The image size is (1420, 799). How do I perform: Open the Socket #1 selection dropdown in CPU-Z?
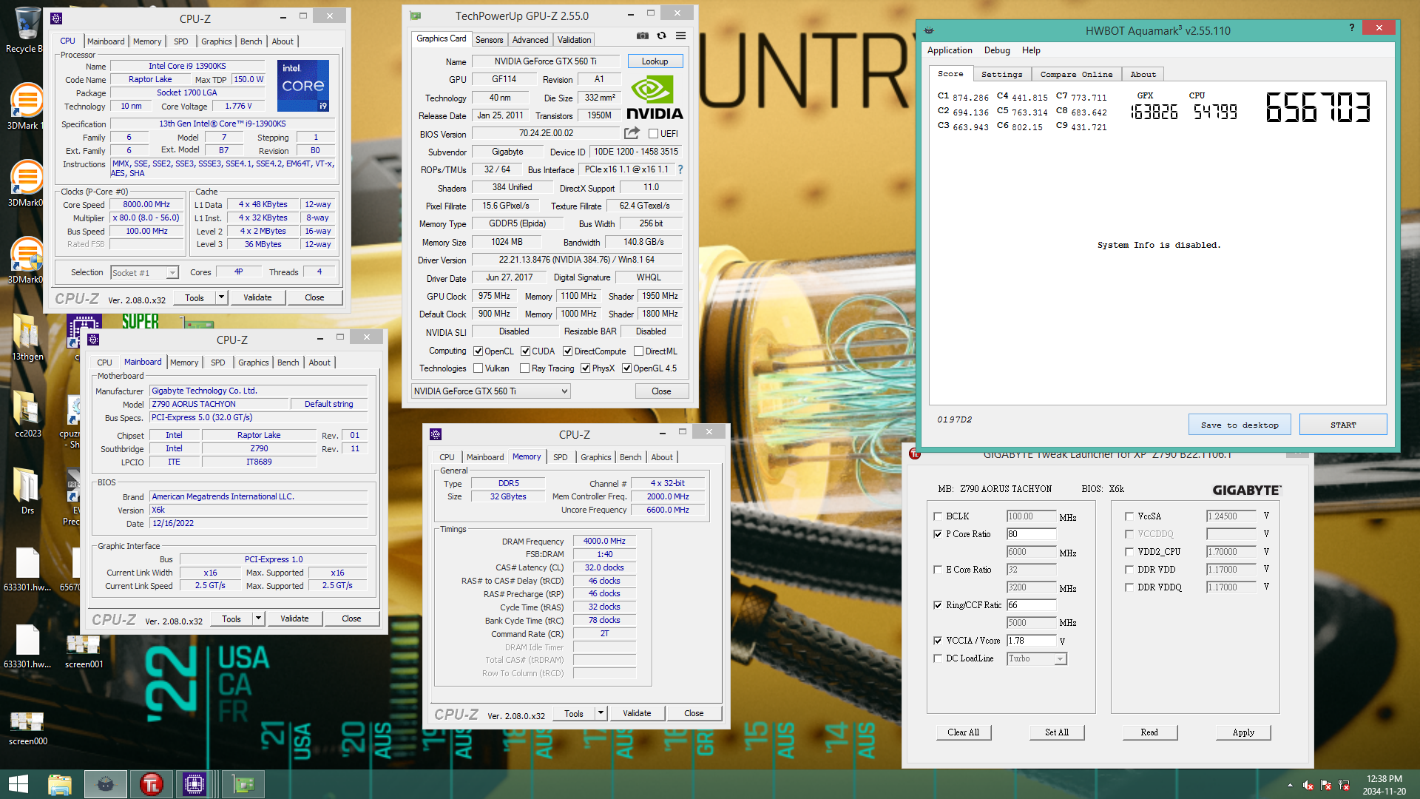(144, 272)
